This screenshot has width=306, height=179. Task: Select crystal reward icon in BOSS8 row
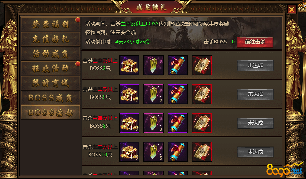click(153, 123)
